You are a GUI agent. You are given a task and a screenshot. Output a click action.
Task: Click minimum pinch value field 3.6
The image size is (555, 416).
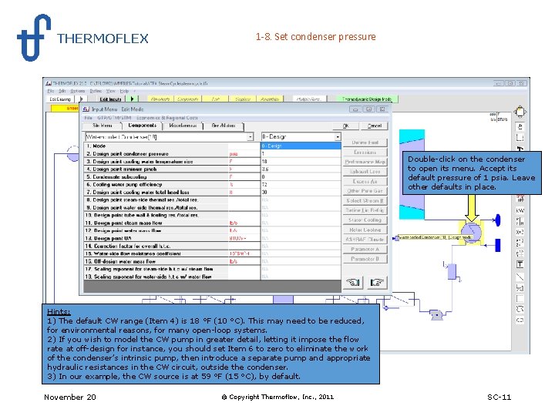tap(301, 169)
